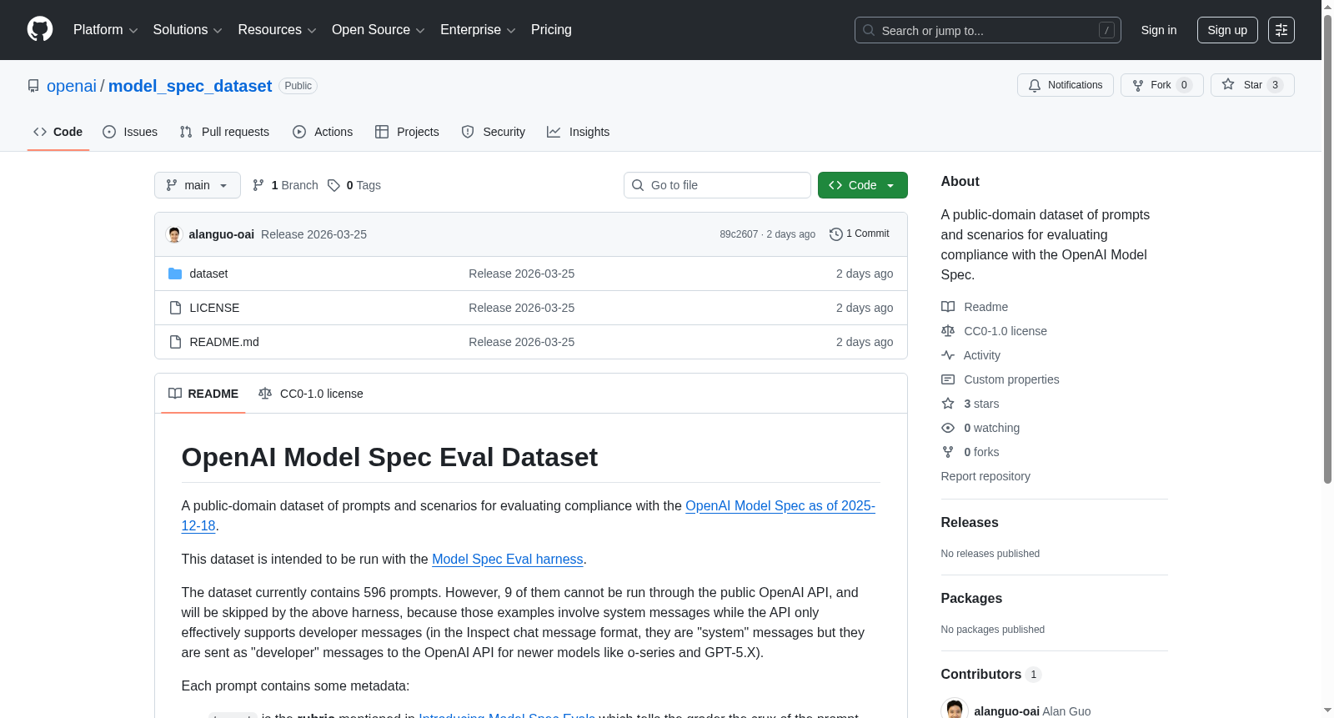The height and width of the screenshot is (718, 1334).
Task: Click the alanguo-oai author name in commit row
Action: click(222, 234)
